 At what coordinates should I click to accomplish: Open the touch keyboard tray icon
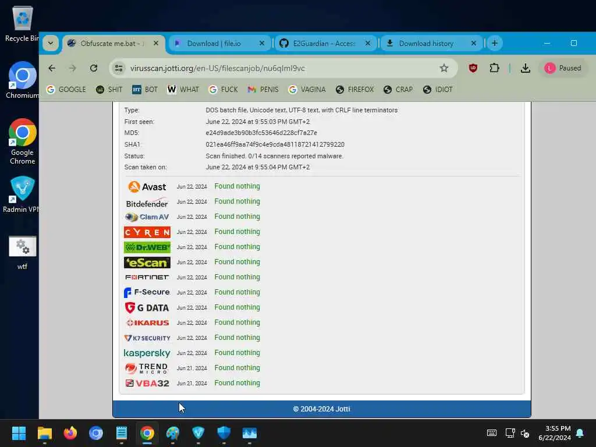click(491, 433)
